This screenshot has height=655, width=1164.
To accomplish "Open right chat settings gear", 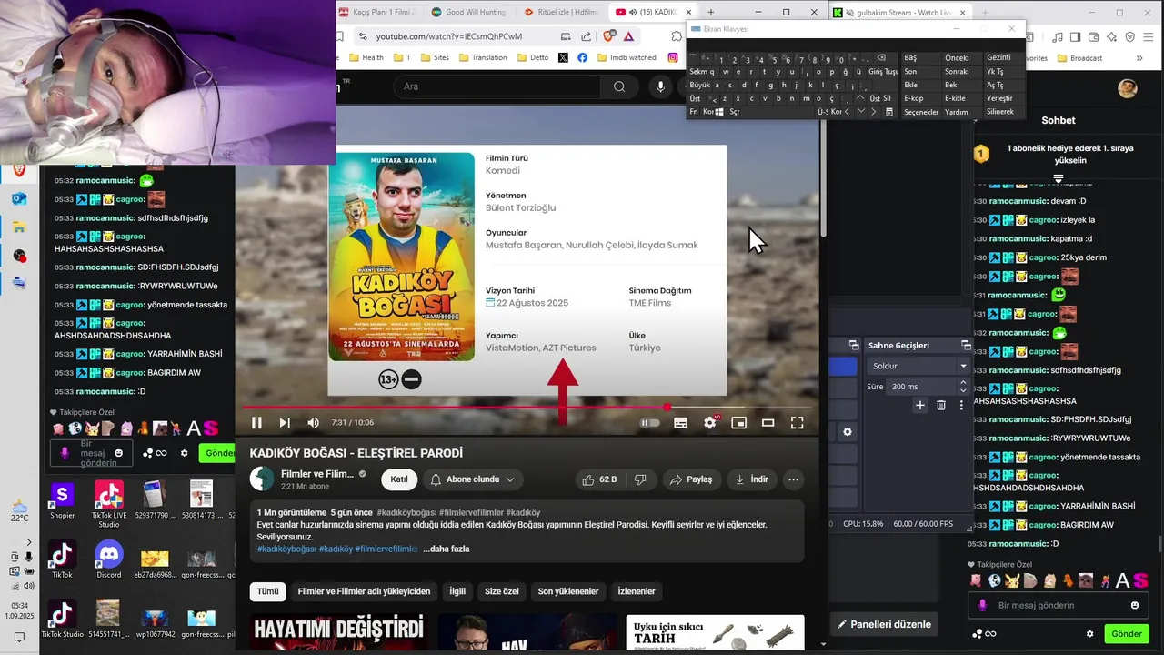I will [x=1089, y=633].
